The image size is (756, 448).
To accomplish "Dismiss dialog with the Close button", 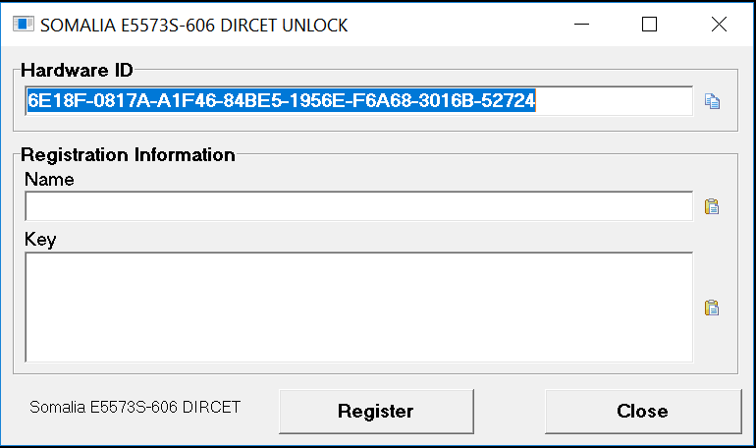I will click(643, 412).
